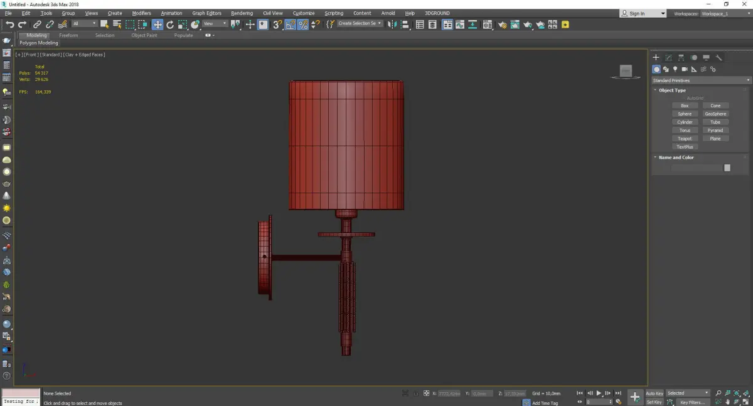Image resolution: width=753 pixels, height=406 pixels.
Task: Click the object color swatch under Name and Color
Action: 727,168
